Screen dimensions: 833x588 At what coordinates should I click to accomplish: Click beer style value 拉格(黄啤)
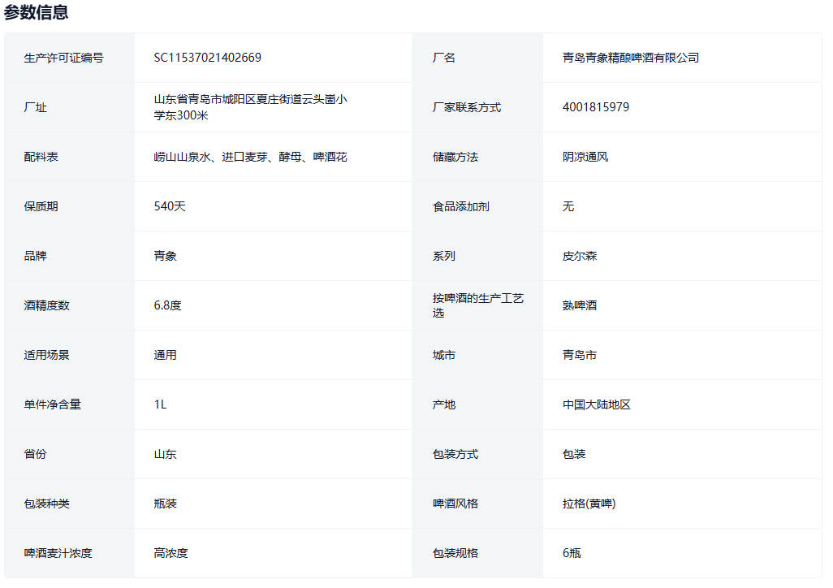(x=589, y=503)
